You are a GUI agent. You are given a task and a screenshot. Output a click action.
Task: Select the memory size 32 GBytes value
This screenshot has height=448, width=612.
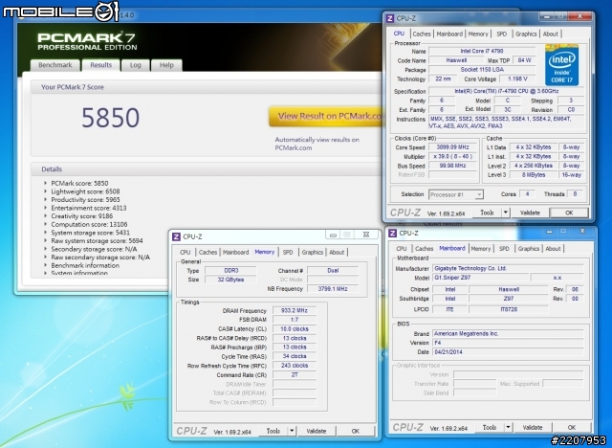tap(230, 280)
